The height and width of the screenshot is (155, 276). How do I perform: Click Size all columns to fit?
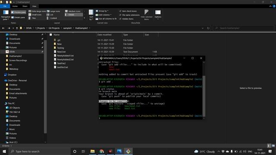(x=106, y=19)
